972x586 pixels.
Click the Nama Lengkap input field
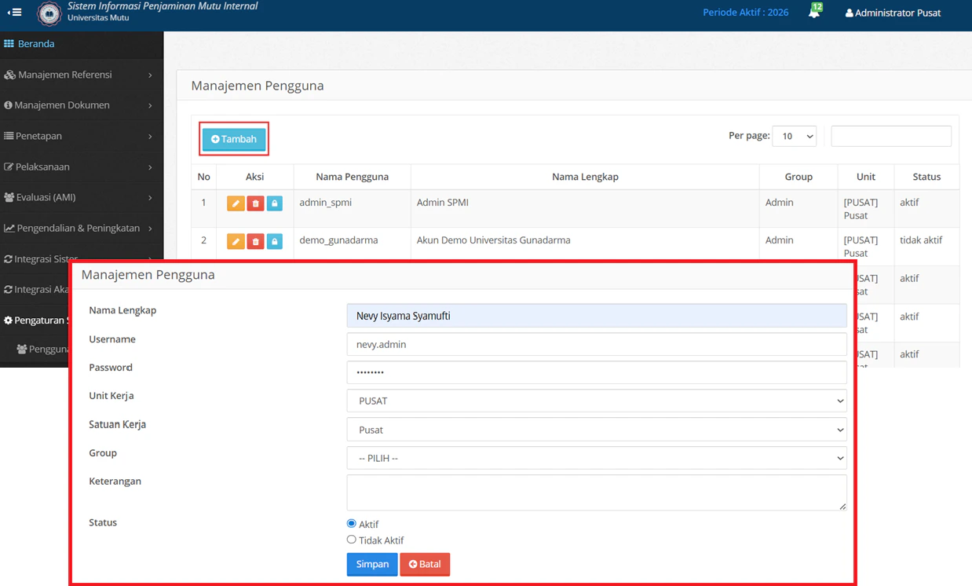(x=597, y=316)
